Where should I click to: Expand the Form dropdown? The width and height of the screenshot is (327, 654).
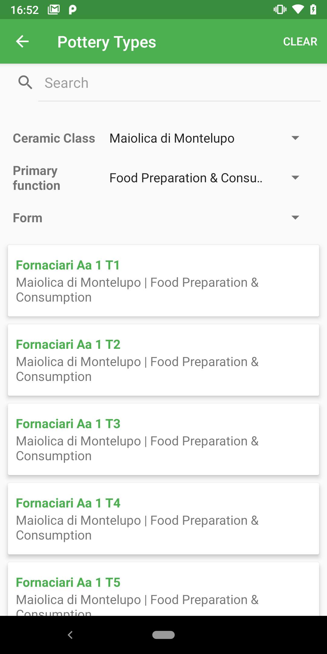pos(204,218)
